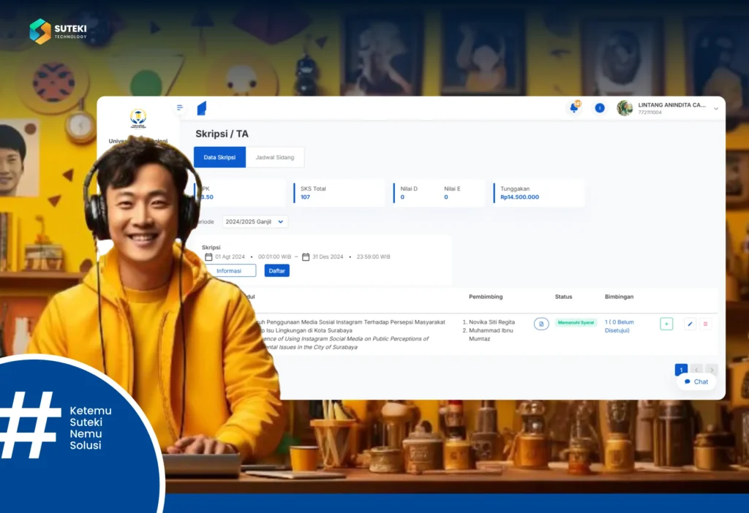Click the university logo in the sidebar
The height and width of the screenshot is (513, 749).
pyautogui.click(x=137, y=118)
